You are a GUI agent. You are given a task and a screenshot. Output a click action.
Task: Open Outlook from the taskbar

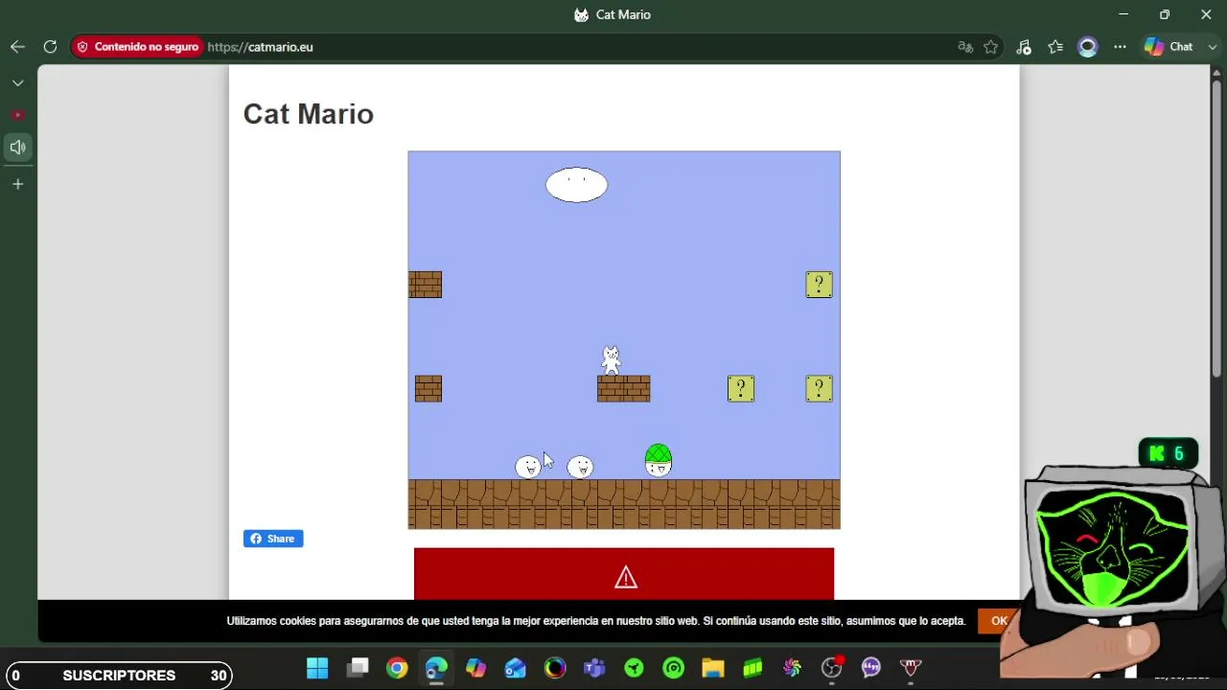(x=516, y=668)
